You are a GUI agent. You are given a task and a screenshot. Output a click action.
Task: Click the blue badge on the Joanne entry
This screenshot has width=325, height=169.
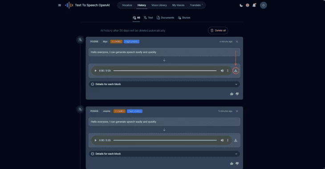tap(134, 111)
